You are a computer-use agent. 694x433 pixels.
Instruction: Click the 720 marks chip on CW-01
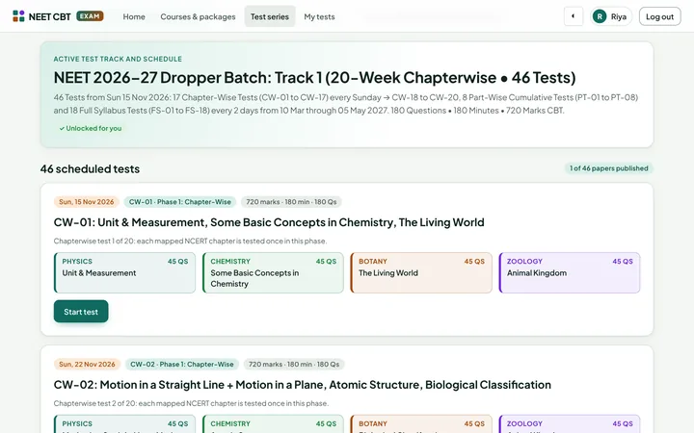[291, 202]
